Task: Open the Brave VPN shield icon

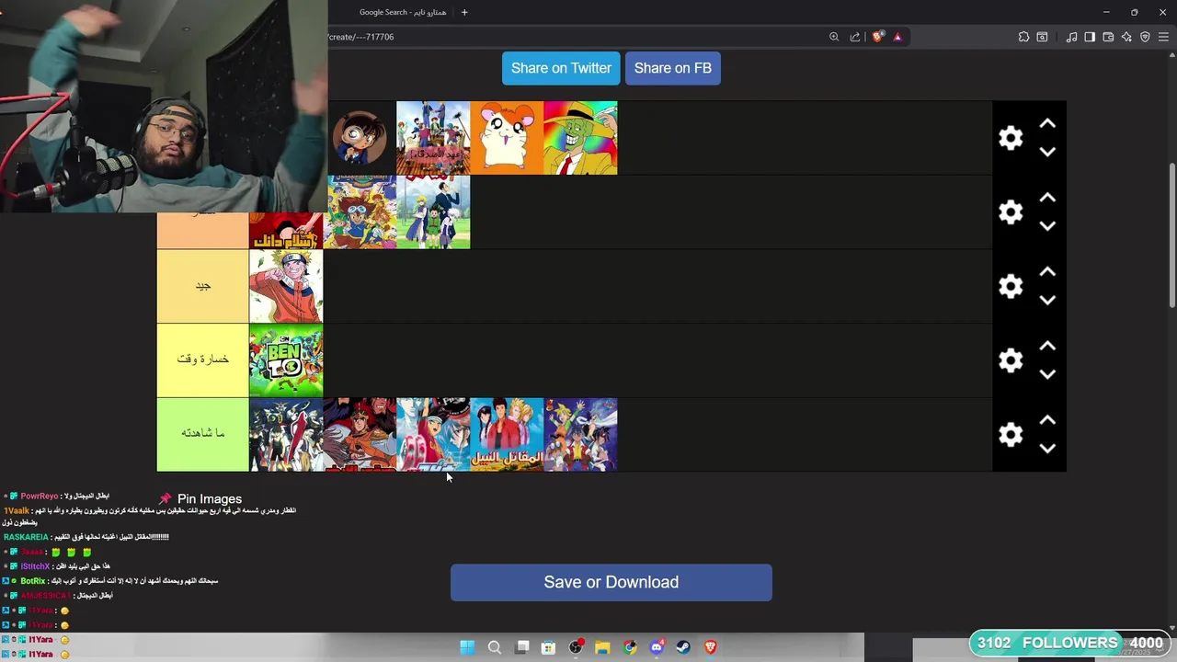Action: pos(1145,37)
